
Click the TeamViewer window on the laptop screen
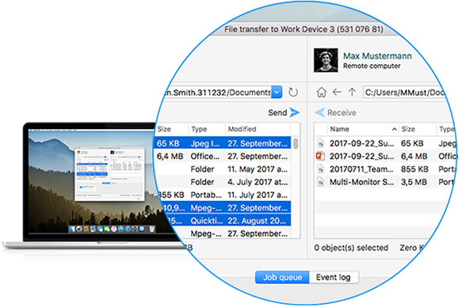[x=109, y=174]
